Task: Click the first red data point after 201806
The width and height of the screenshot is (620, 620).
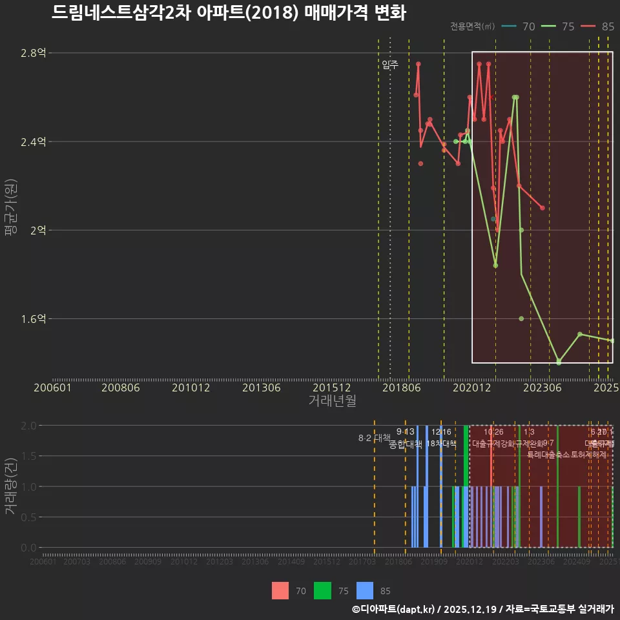Action: pyautogui.click(x=415, y=95)
